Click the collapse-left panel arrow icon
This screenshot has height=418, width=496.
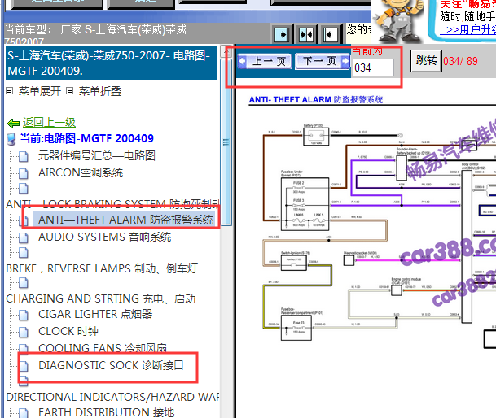point(330,34)
